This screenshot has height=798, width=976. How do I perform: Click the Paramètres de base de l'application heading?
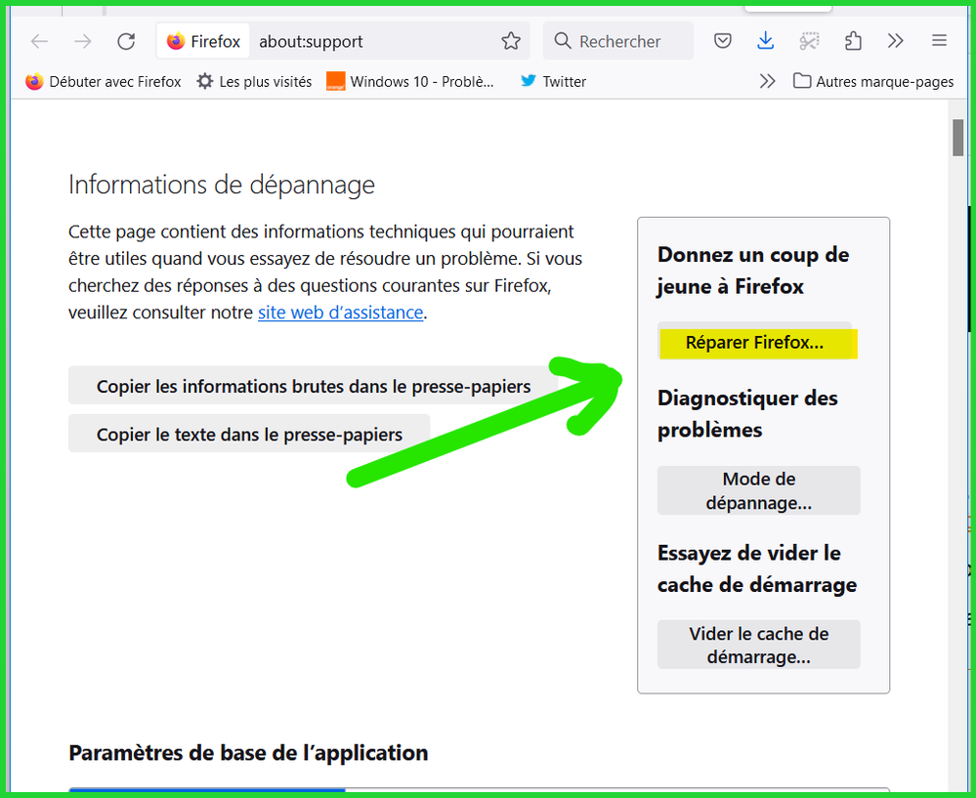tap(248, 753)
